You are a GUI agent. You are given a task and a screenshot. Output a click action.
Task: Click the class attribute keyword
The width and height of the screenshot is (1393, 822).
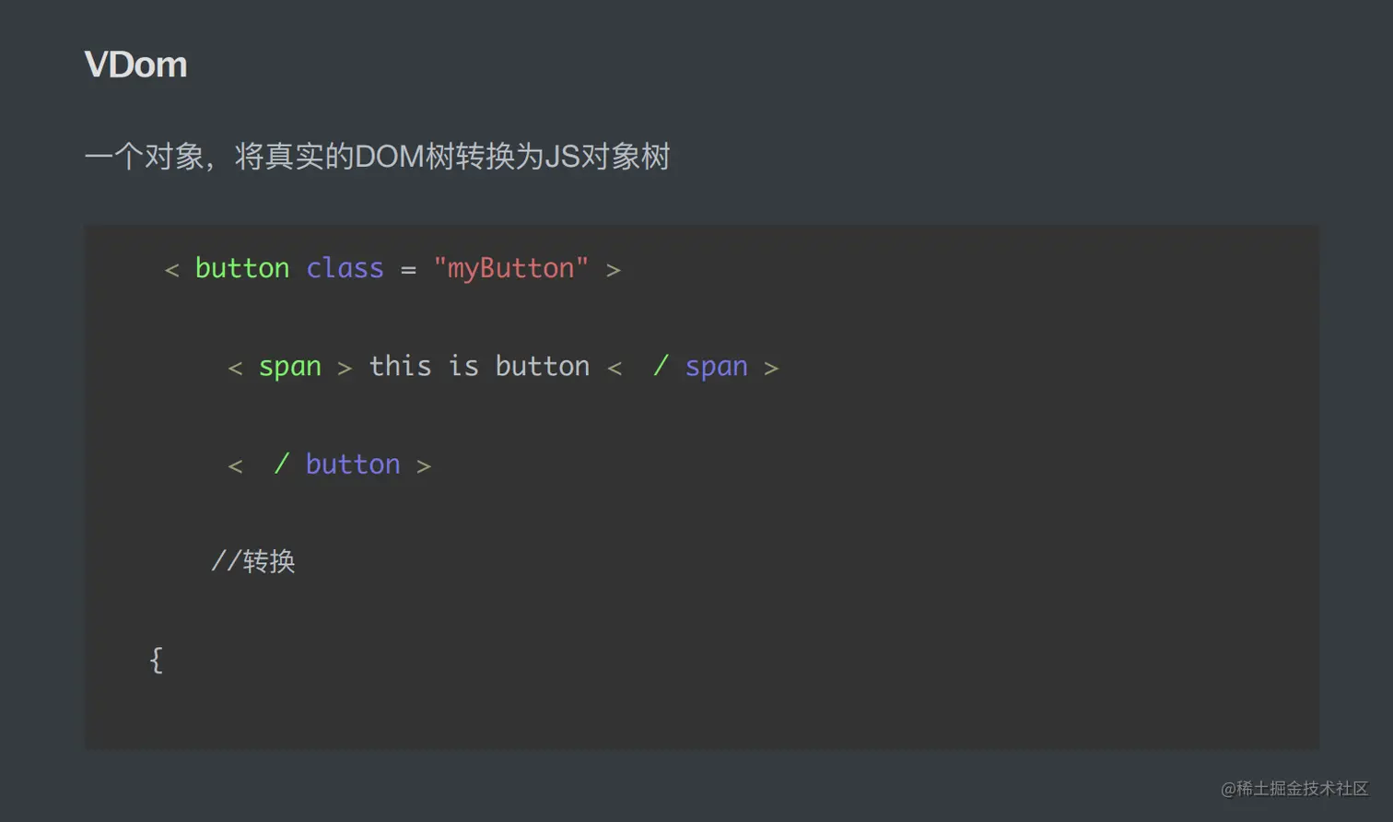coord(345,268)
